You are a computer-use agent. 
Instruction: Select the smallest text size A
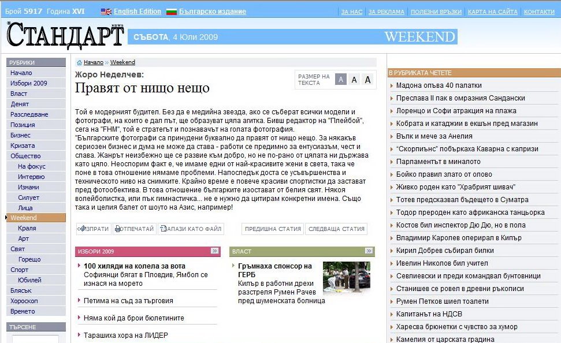coord(341,80)
